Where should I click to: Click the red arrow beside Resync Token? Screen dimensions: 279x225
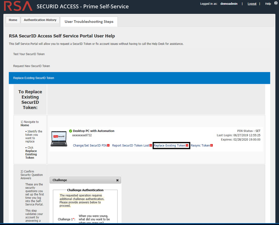click(211, 145)
